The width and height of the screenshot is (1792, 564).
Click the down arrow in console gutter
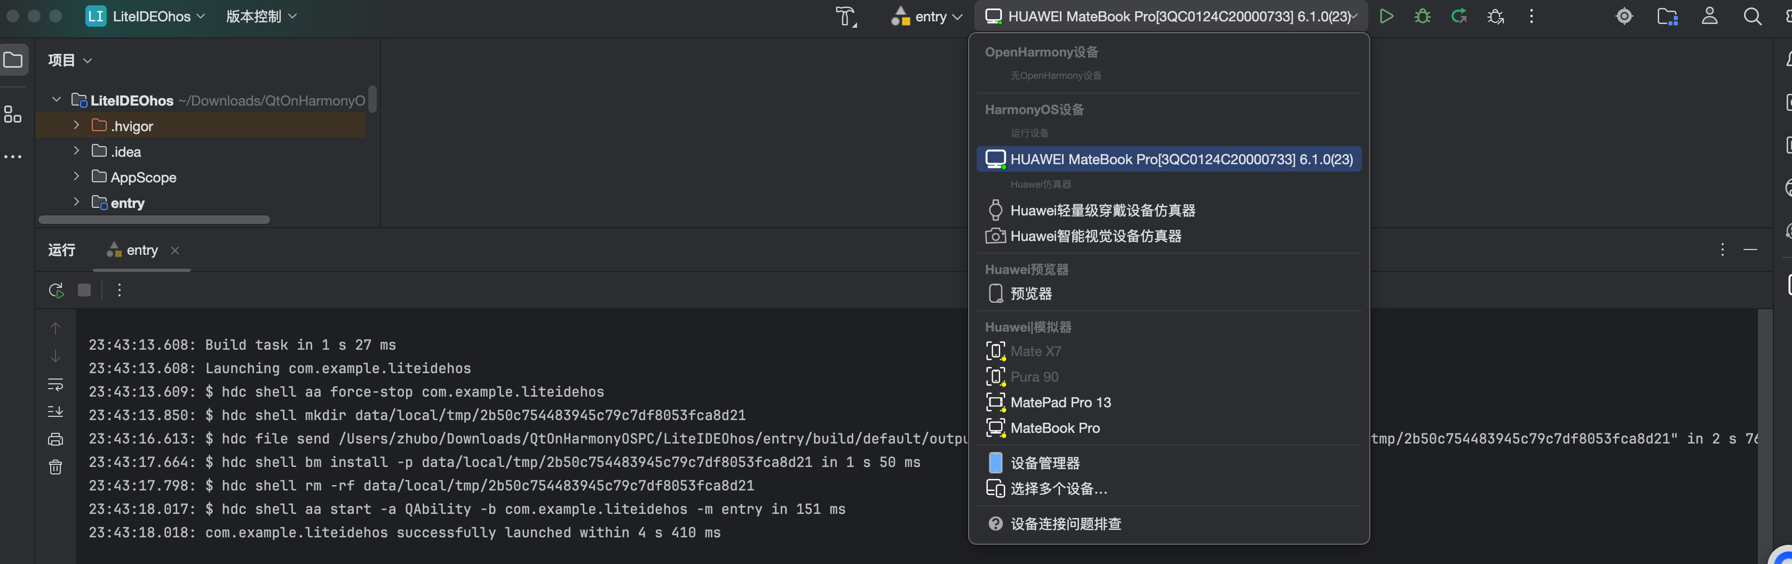click(x=55, y=356)
